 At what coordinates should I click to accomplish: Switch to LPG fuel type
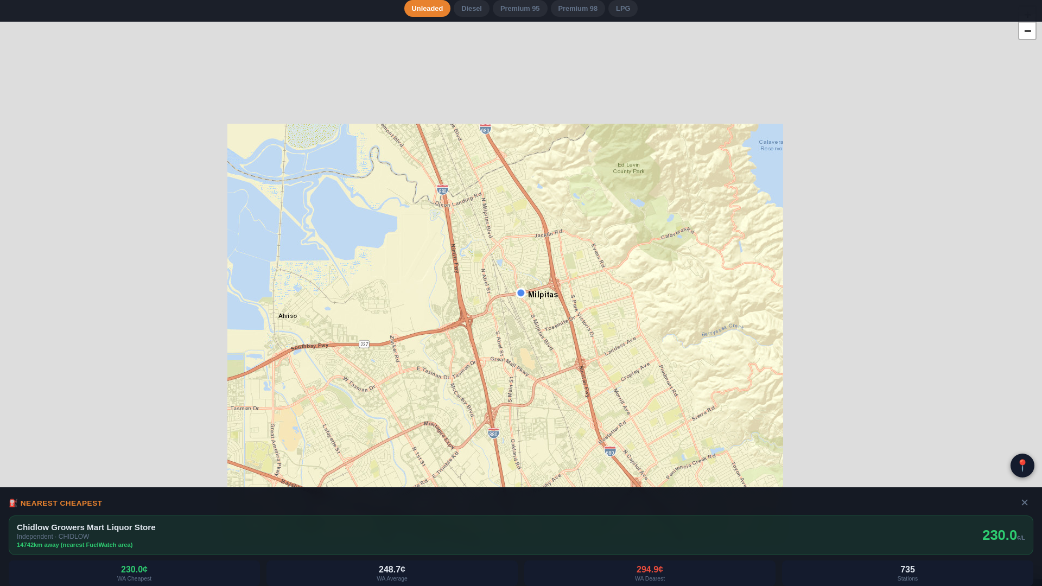pyautogui.click(x=623, y=9)
